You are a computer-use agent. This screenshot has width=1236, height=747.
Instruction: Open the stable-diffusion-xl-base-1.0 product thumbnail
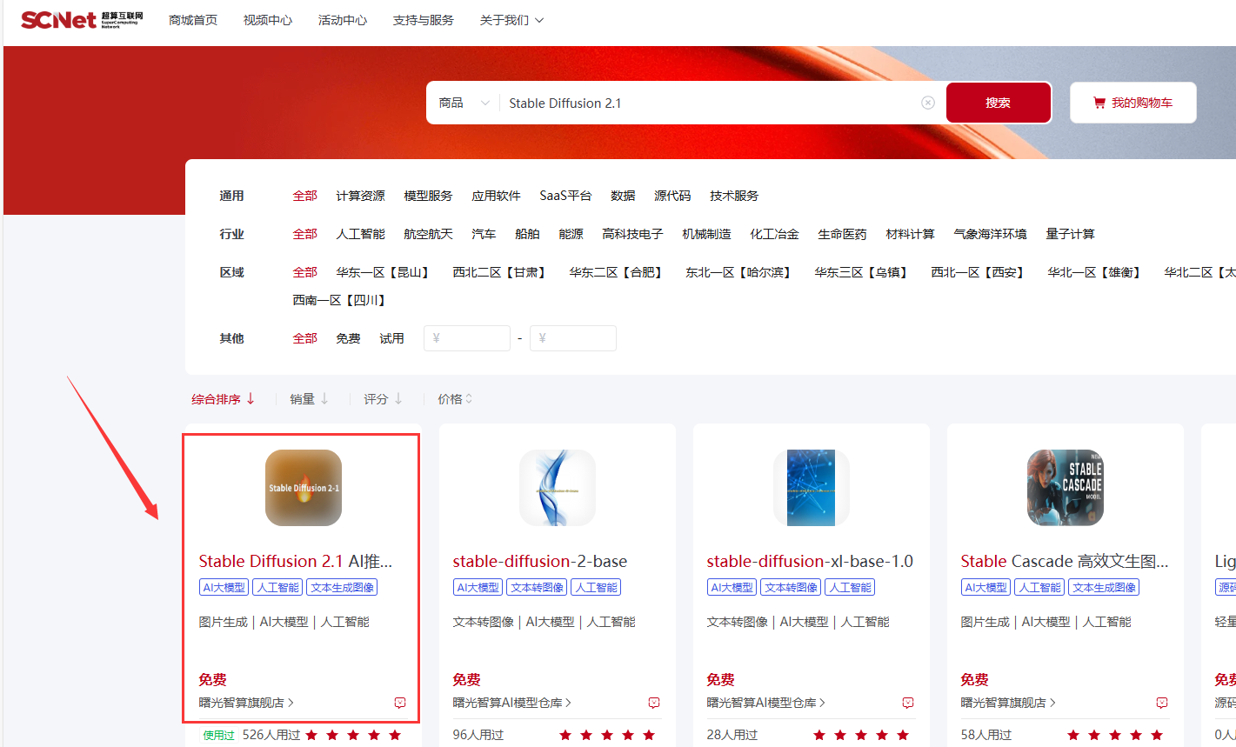pyautogui.click(x=812, y=488)
